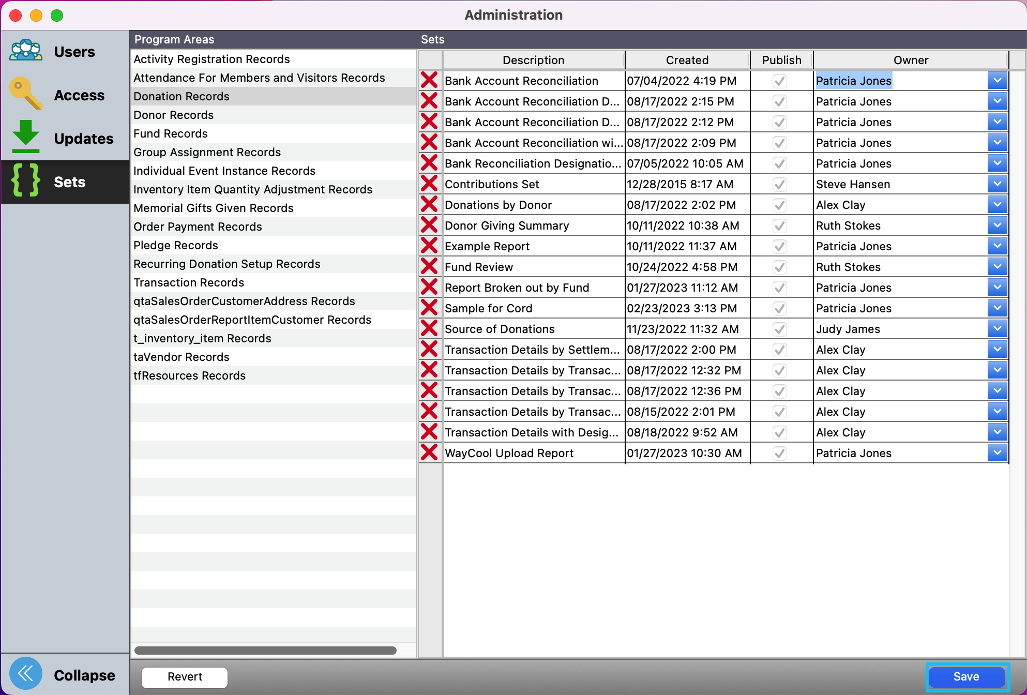1027x695 pixels.
Task: Open owner dropdown for Contributions Set
Action: pyautogui.click(x=997, y=184)
